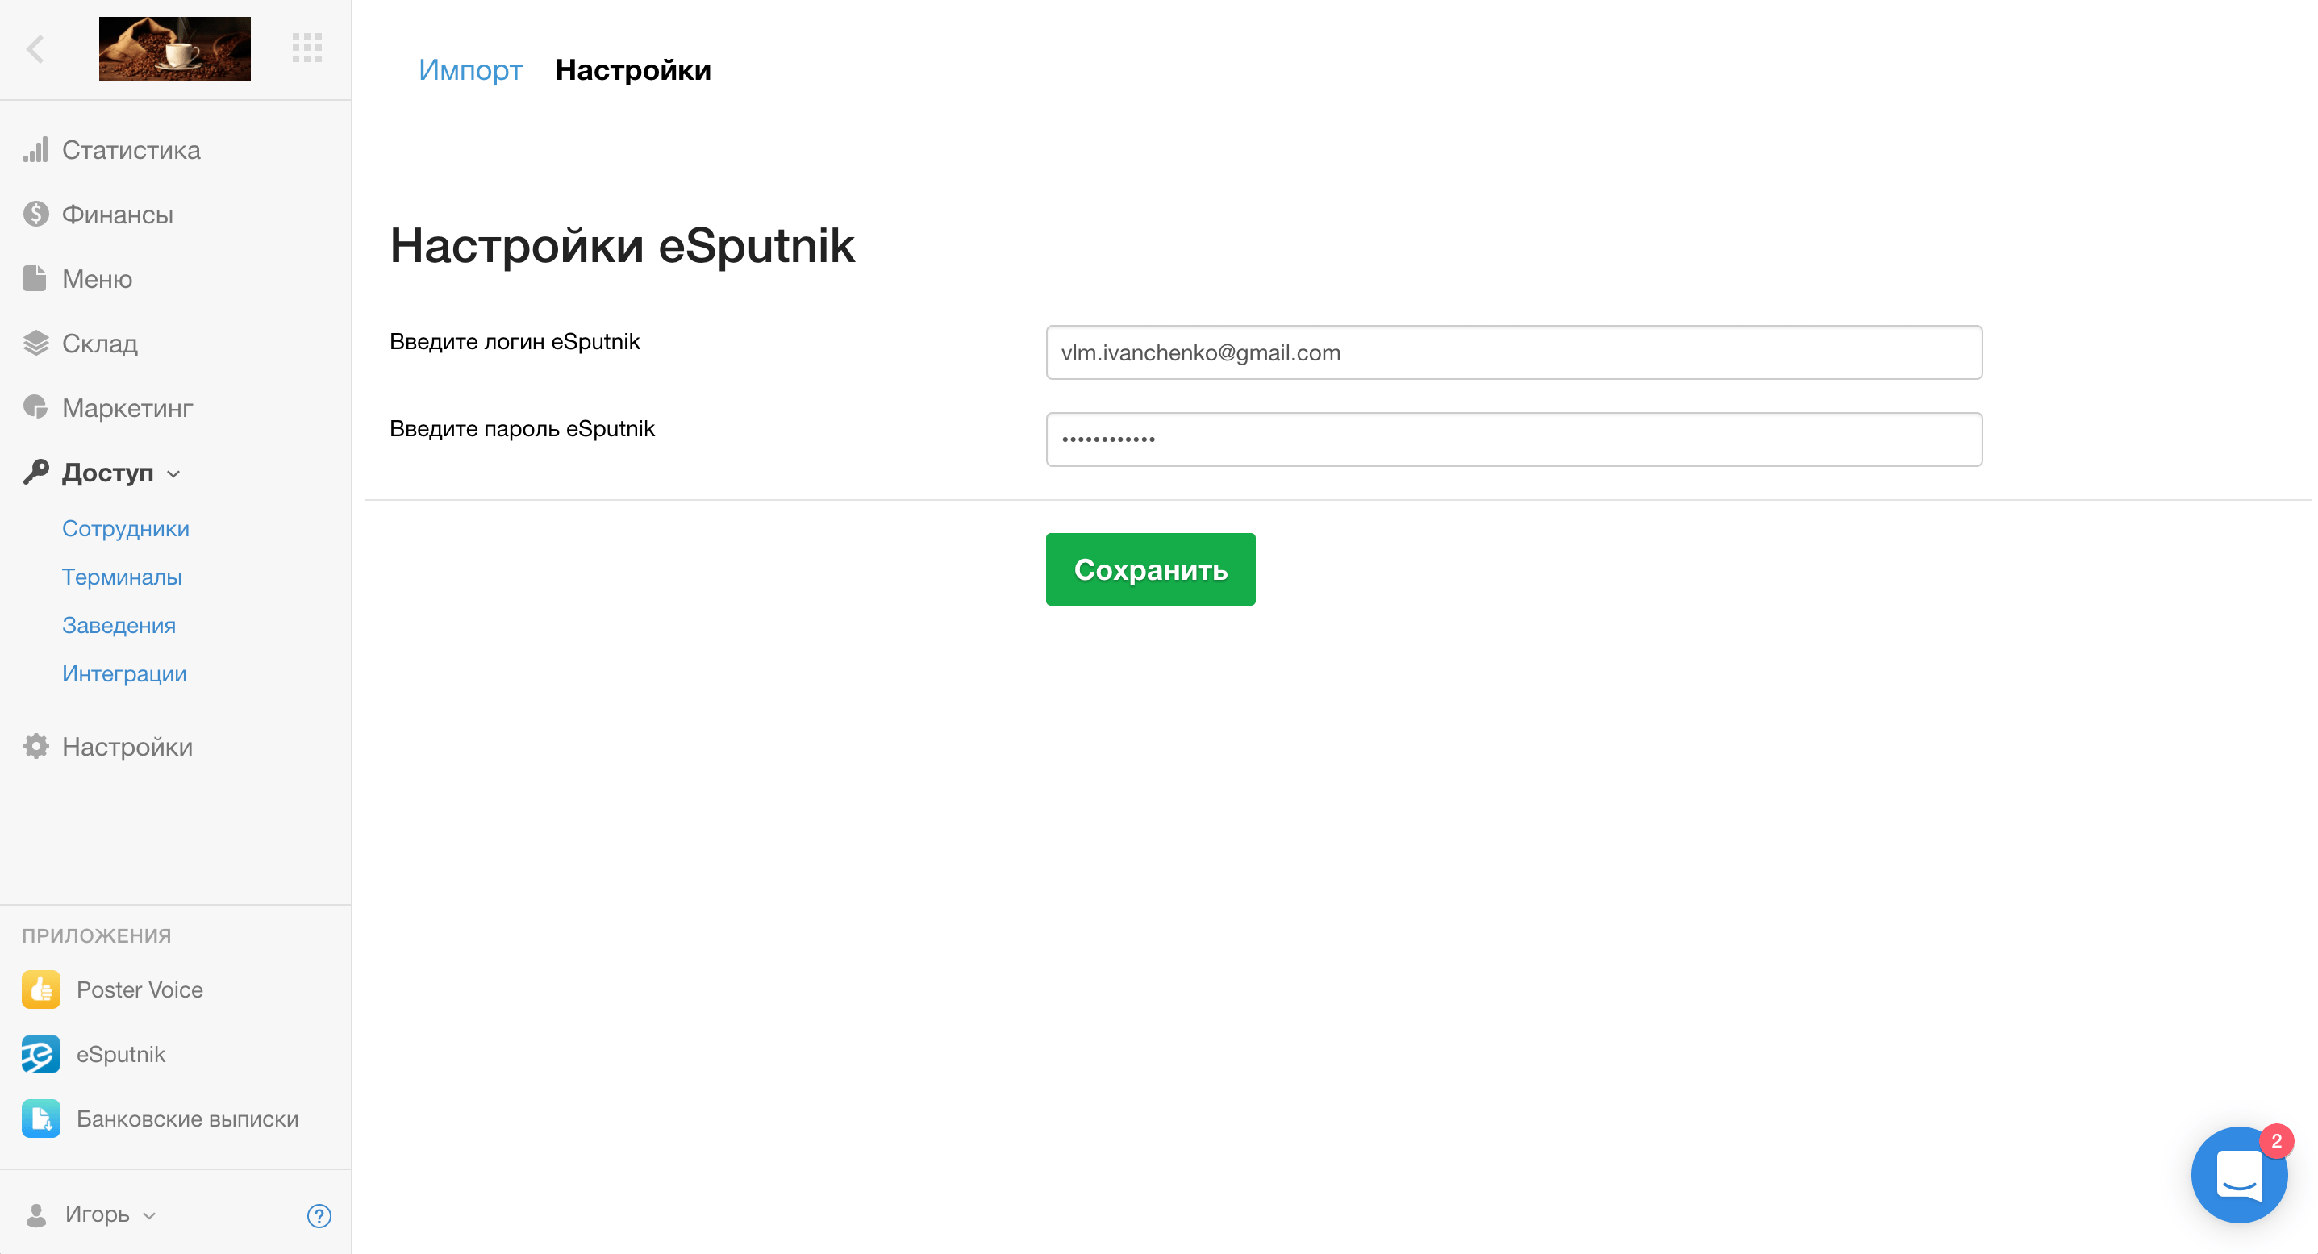Screen dimensions: 2318x1254
Task: Switch to the Импорт tab
Action: (x=469, y=70)
